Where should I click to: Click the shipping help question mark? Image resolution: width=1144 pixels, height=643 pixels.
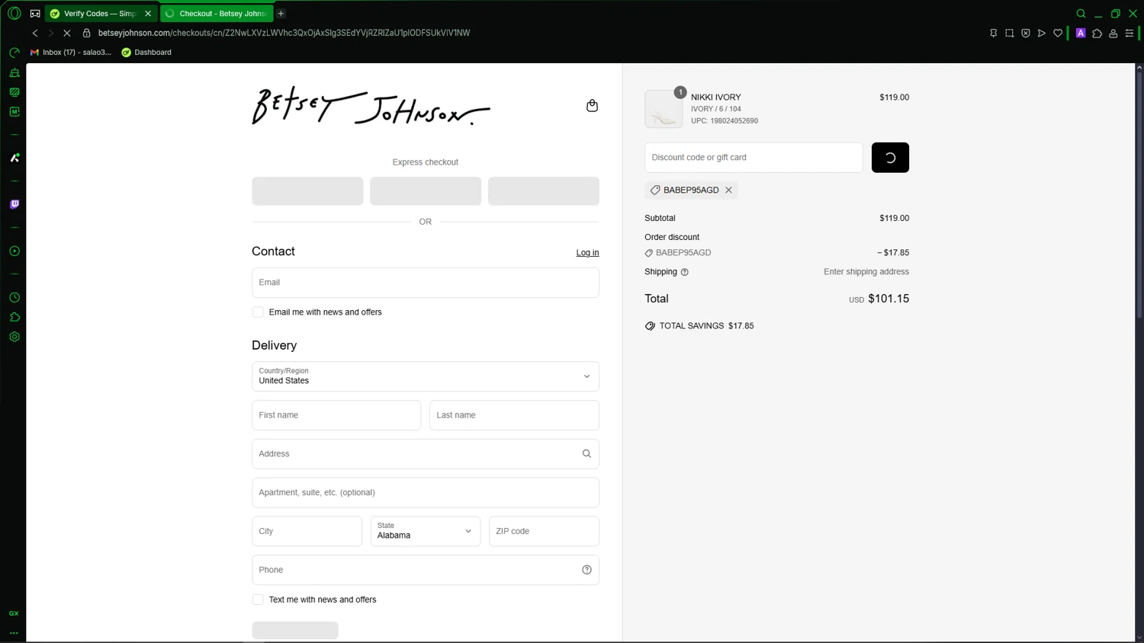tap(685, 272)
